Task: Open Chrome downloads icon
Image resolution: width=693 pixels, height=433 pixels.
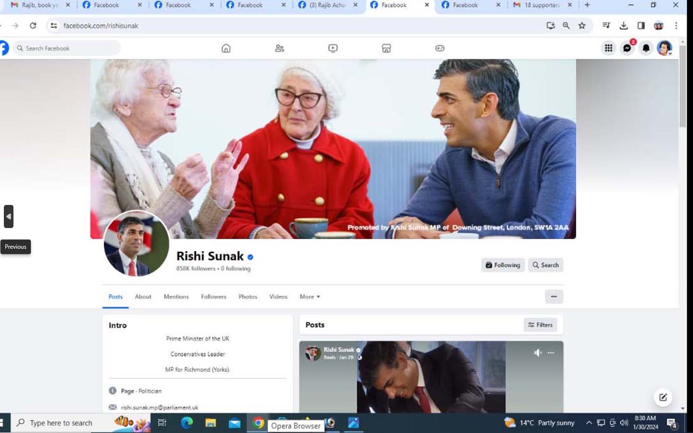Action: [x=624, y=25]
